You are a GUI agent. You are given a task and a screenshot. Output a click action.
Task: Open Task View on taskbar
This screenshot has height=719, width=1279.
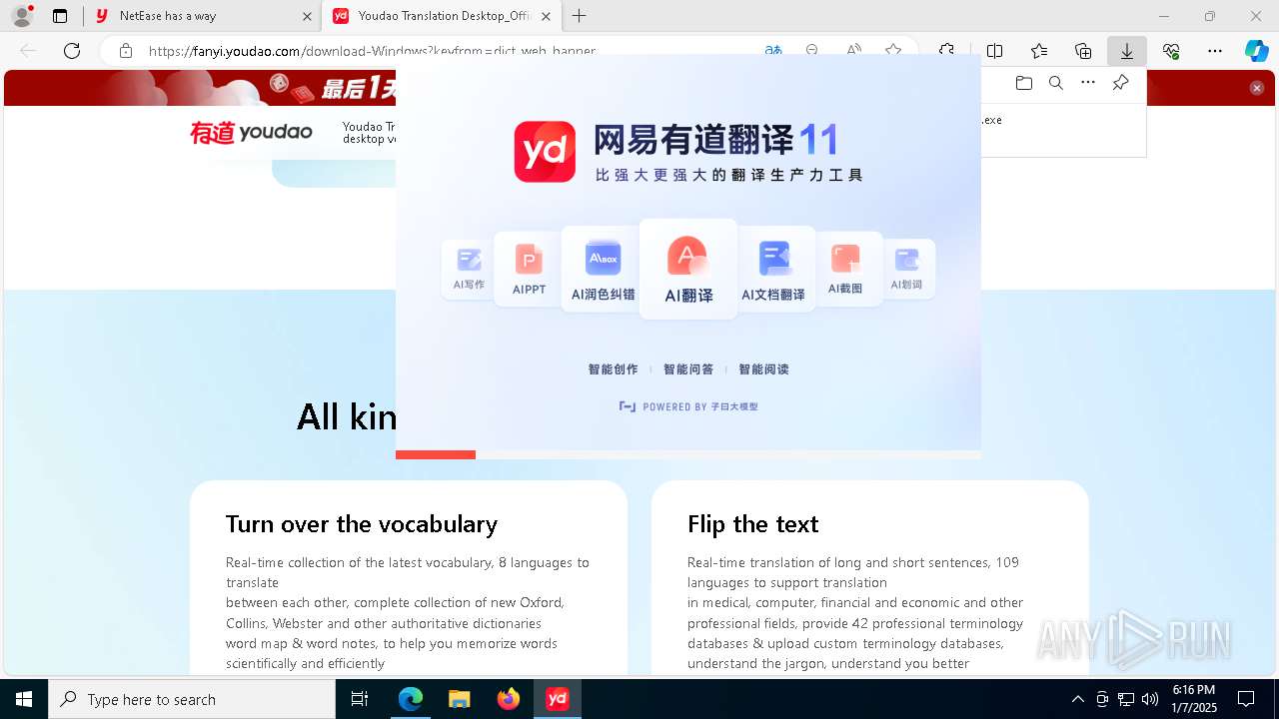click(360, 699)
